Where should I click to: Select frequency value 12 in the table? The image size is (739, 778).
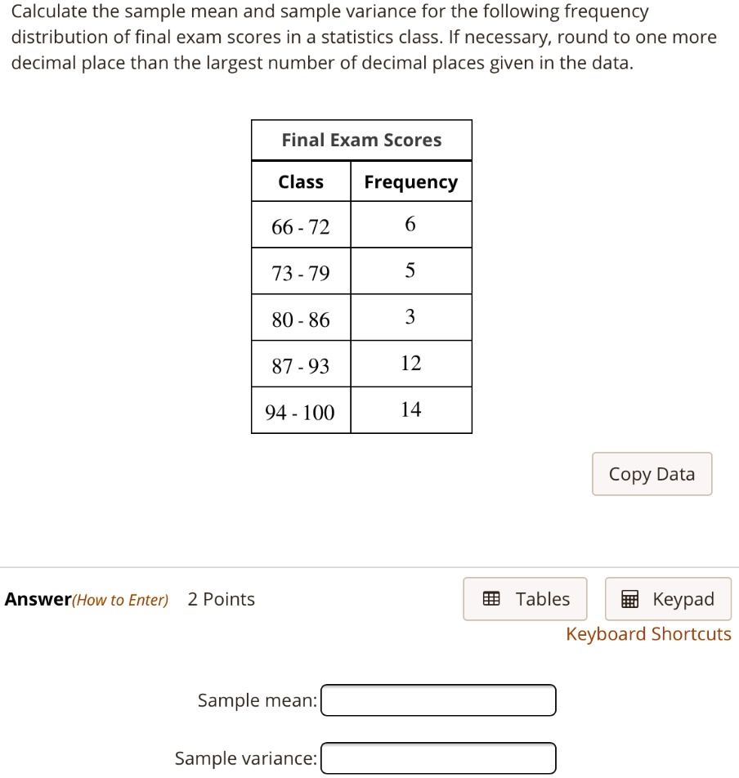[410, 363]
